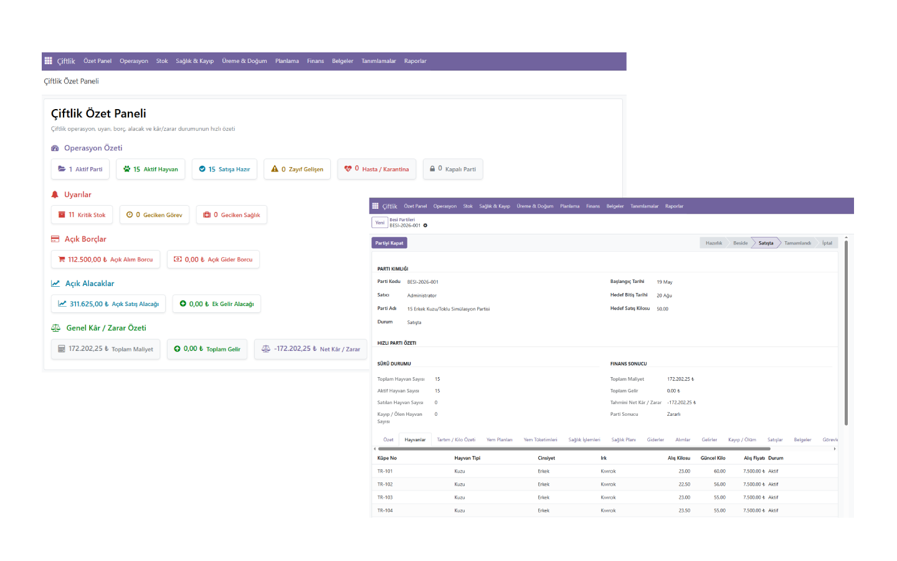This screenshot has height=561, width=897.
Task: Open the Planlama menu in the Özet Paneli window
Action: 287,61
